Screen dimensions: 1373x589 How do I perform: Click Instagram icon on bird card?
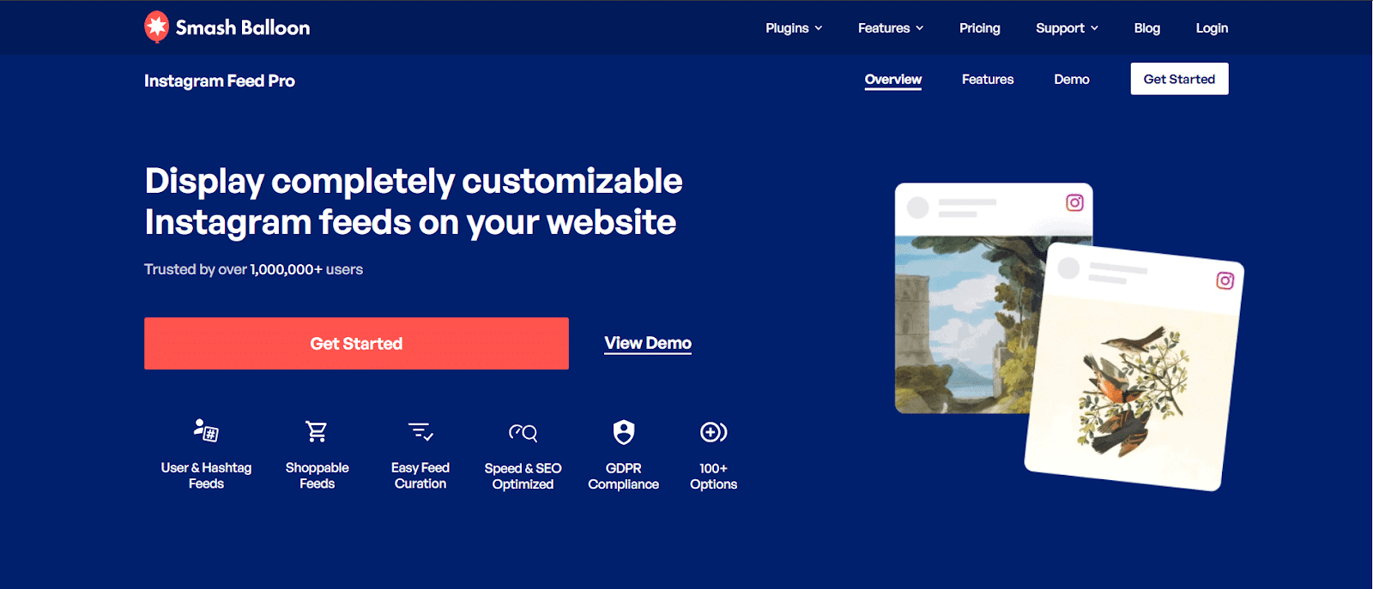click(x=1225, y=280)
